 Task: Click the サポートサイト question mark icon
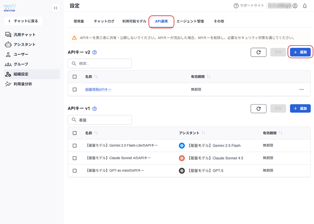[x=236, y=6]
